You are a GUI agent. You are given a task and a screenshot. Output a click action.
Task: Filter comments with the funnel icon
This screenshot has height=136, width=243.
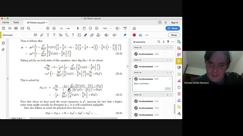tap(168, 42)
